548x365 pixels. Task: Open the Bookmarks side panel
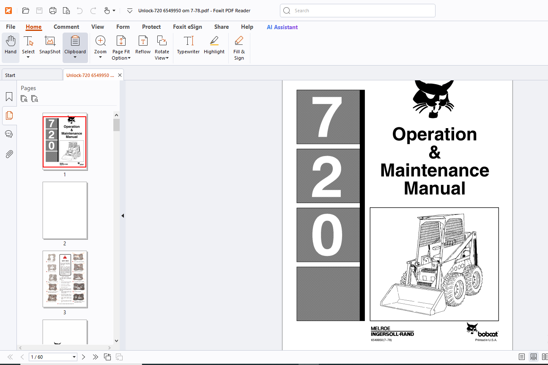9,97
